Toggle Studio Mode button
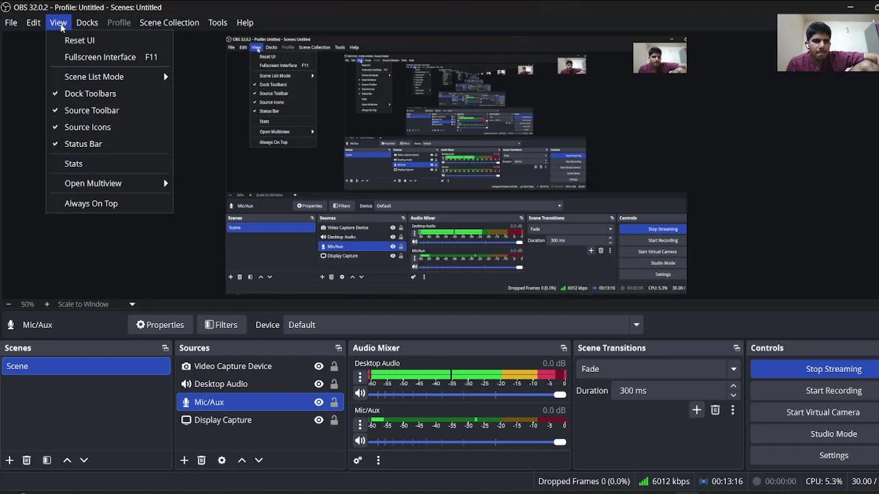The image size is (879, 494). pyautogui.click(x=814, y=434)
